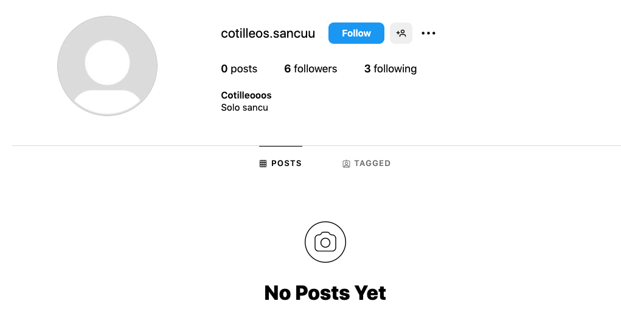Click the No Posts Yet heading
Screen dimensions: 621x329
(325, 293)
